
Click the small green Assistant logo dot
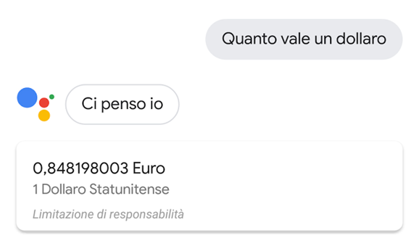(x=52, y=97)
